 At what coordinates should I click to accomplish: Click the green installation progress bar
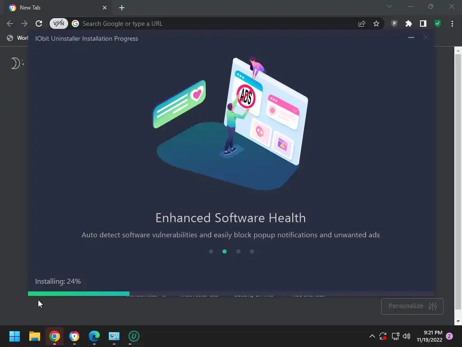pyautogui.click(x=79, y=294)
